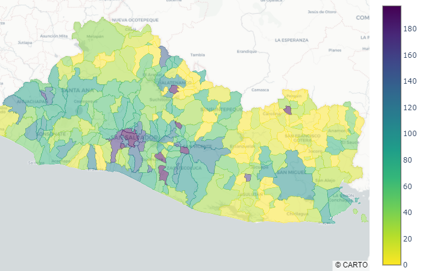
Task: Click the NUEVA OCOTEPEQUE label
Action: pyautogui.click(x=135, y=20)
